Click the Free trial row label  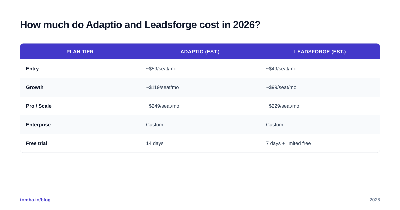(36, 143)
